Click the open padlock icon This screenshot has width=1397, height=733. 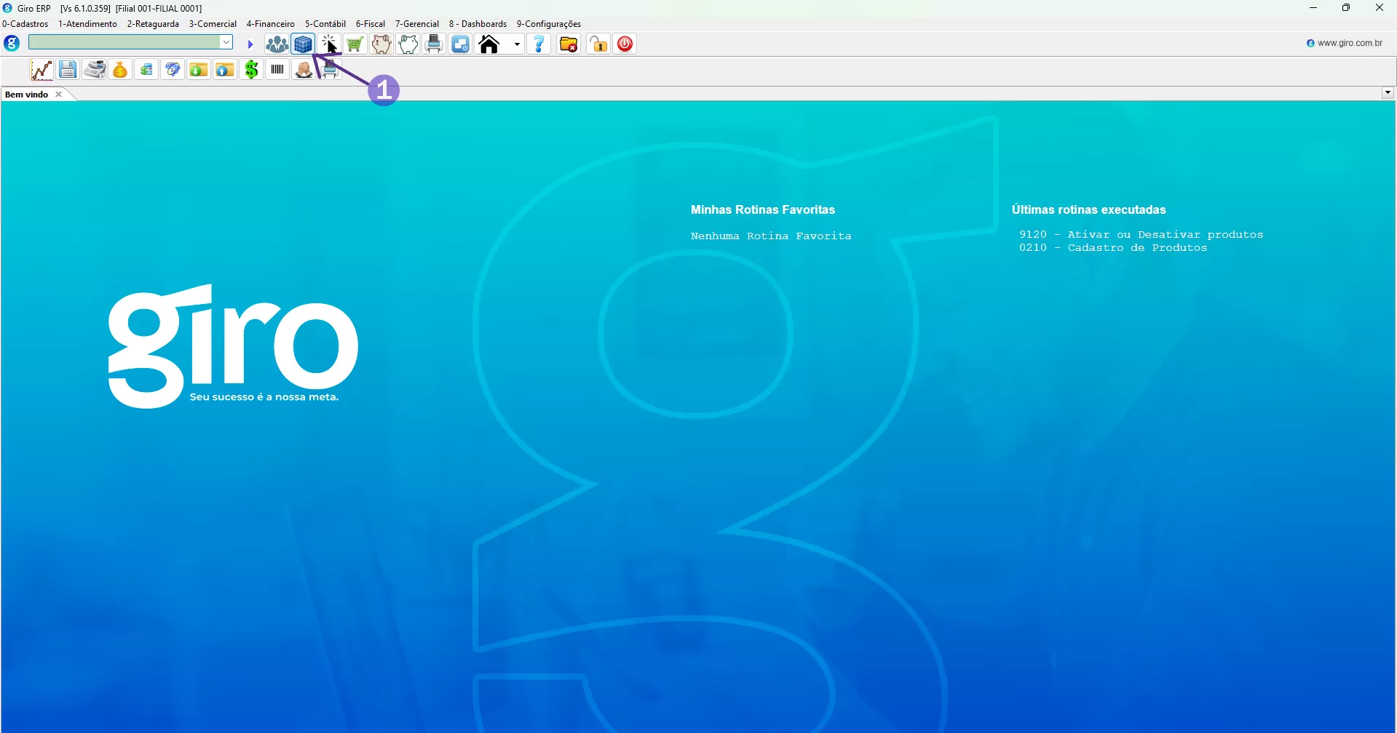598,44
